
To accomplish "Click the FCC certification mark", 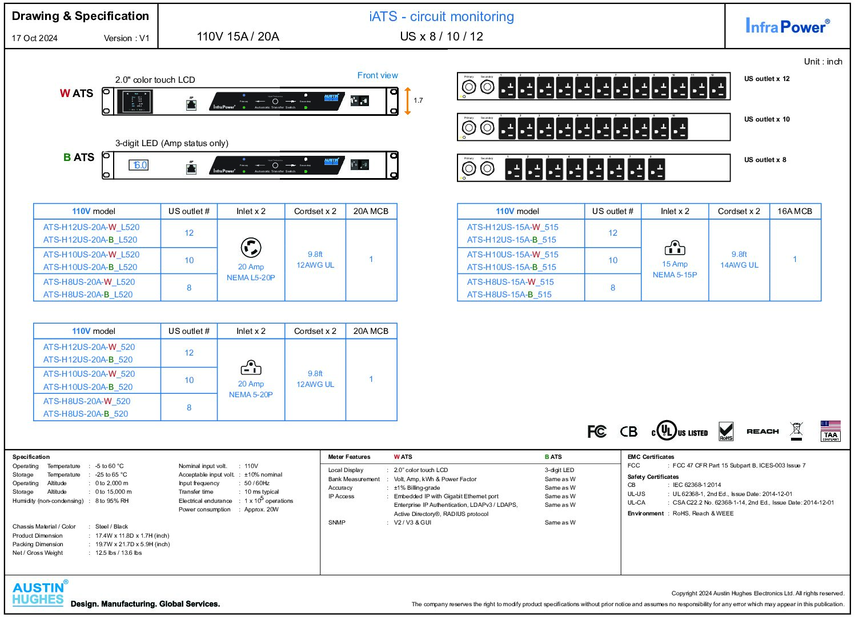I will (597, 432).
